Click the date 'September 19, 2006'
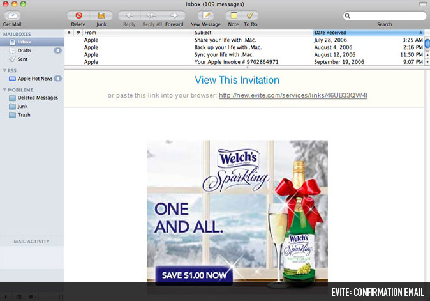Image resolution: width=430 pixels, height=301 pixels. pyautogui.click(x=339, y=62)
